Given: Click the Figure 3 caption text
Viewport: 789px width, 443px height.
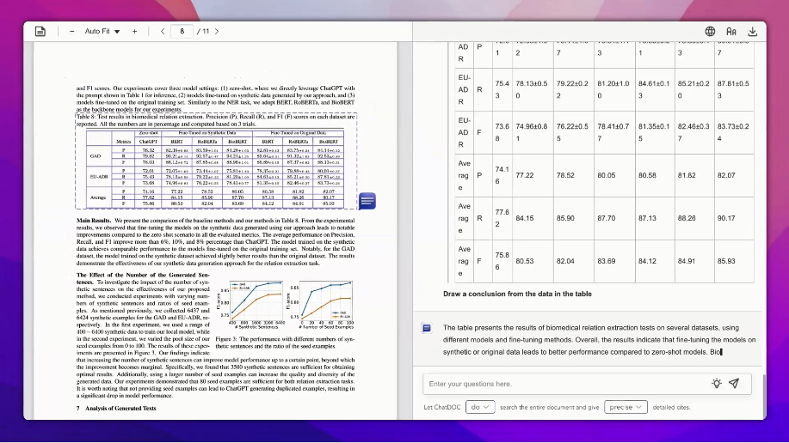Looking at the screenshot, I should coord(285,343).
